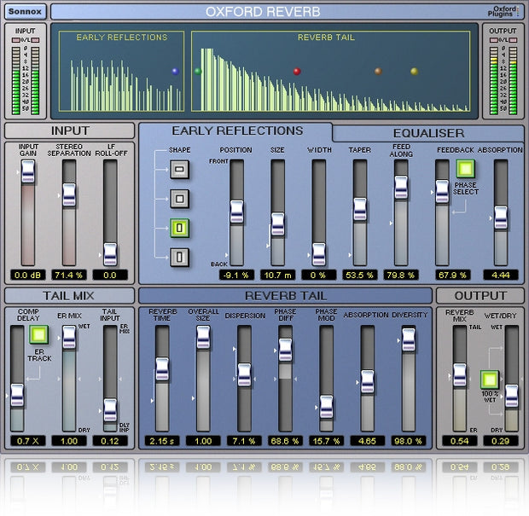Click the Reverb Mix slider handle
The width and height of the screenshot is (529, 516).
pyautogui.click(x=460, y=374)
